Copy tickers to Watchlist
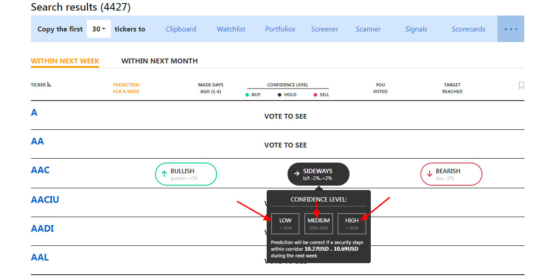Image resolution: width=544 pixels, height=276 pixels. [231, 29]
